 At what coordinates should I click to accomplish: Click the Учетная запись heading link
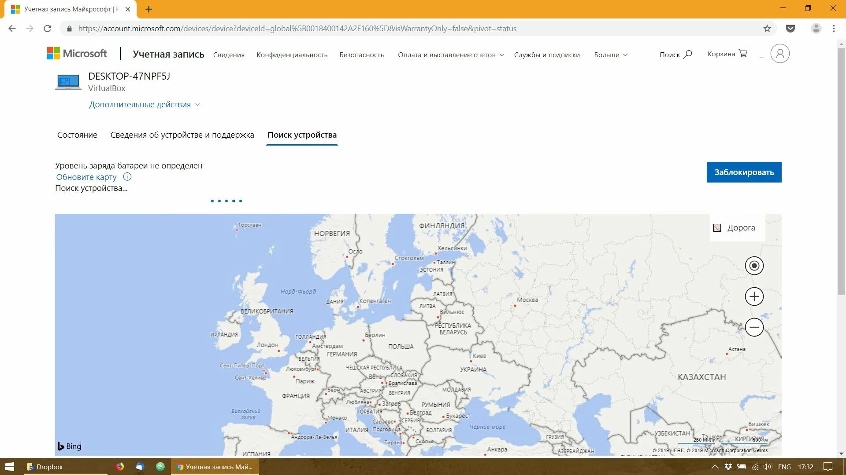click(x=168, y=54)
